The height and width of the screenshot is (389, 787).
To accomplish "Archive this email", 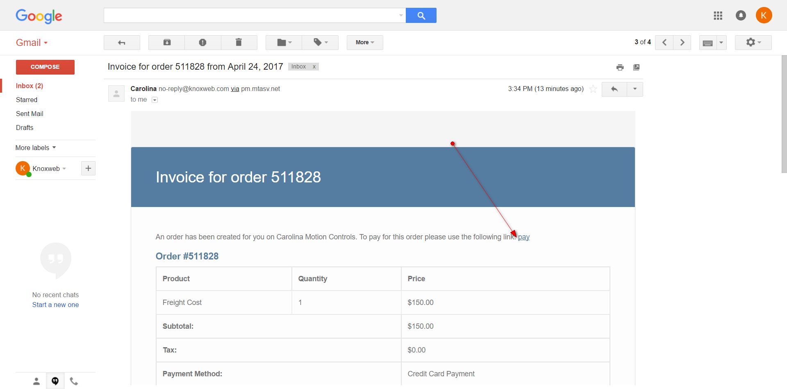I will (x=167, y=43).
